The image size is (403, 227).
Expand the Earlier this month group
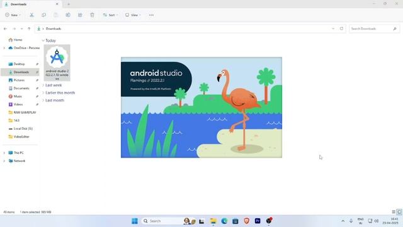point(43,93)
